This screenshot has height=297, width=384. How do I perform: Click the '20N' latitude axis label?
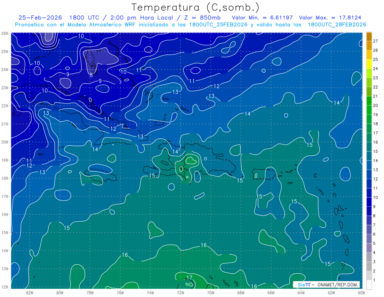tap(4, 142)
